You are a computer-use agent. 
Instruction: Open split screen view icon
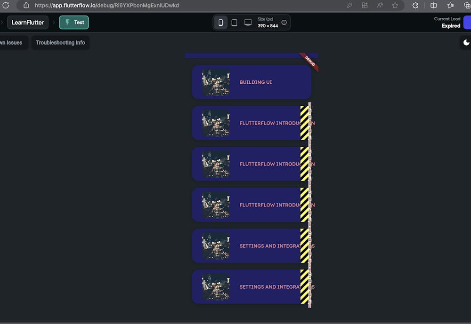(433, 5)
